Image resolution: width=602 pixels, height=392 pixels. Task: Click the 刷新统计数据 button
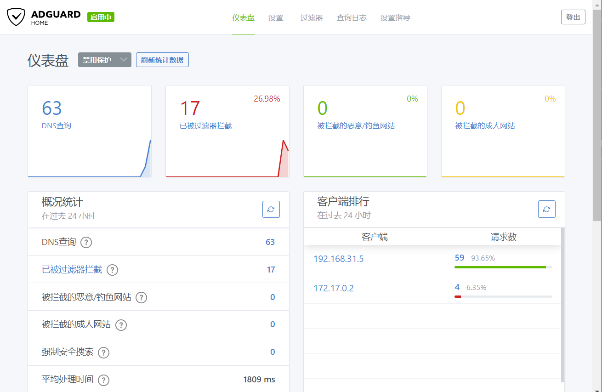coord(162,60)
